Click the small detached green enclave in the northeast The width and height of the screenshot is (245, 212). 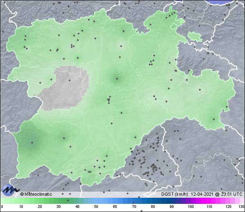(x=195, y=37)
